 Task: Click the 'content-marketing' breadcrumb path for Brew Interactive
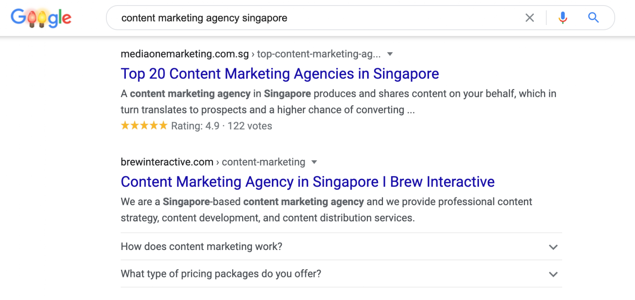tap(264, 162)
